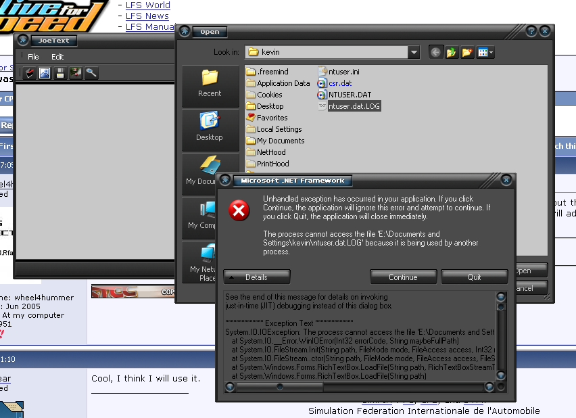Click the help question mark in Open dialog
Screen dimensions: 576x418
pos(531,31)
